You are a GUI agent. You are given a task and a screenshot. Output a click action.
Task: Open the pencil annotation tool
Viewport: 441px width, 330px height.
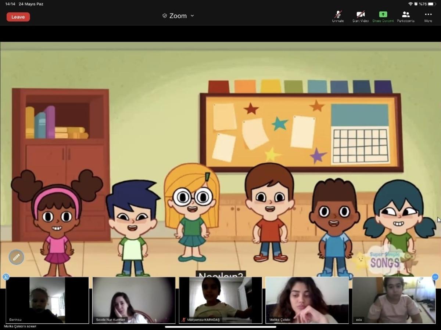[17, 257]
